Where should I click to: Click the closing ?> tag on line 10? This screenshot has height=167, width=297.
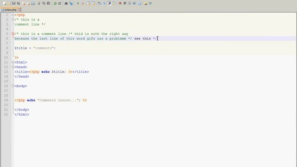17,58
